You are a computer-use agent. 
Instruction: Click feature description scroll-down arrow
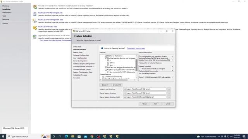pos(172,60)
